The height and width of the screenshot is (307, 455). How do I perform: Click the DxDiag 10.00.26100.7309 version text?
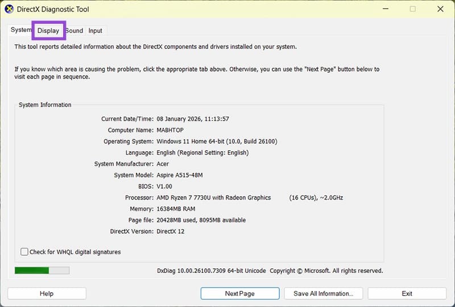click(x=211, y=271)
